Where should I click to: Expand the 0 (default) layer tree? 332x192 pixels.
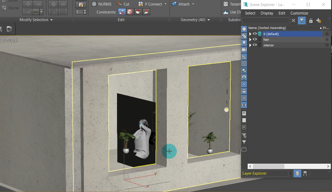[250, 34]
